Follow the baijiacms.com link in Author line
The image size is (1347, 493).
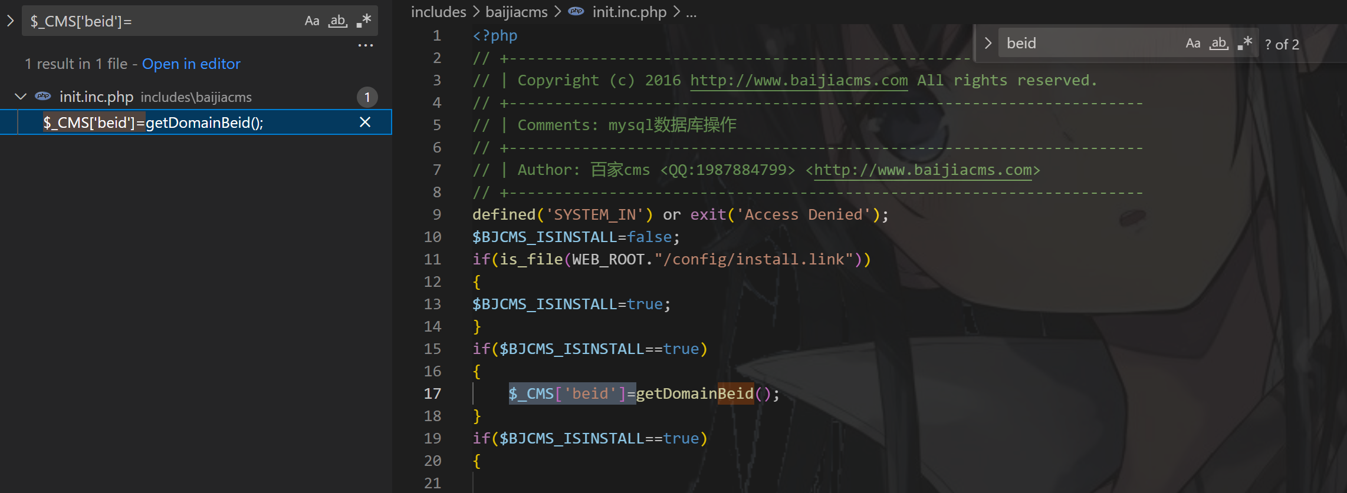923,170
